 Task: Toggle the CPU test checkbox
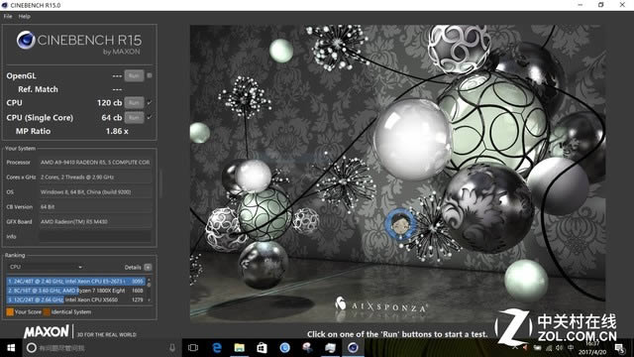pos(150,103)
